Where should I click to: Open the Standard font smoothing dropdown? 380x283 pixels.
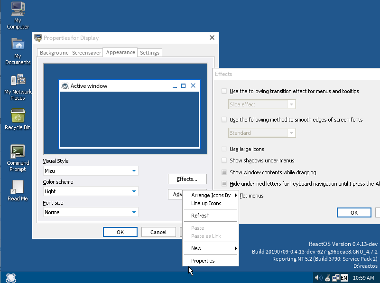click(x=262, y=133)
